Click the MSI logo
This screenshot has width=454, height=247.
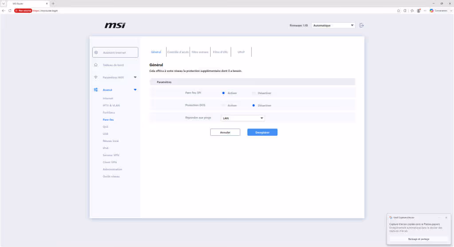coord(115,25)
